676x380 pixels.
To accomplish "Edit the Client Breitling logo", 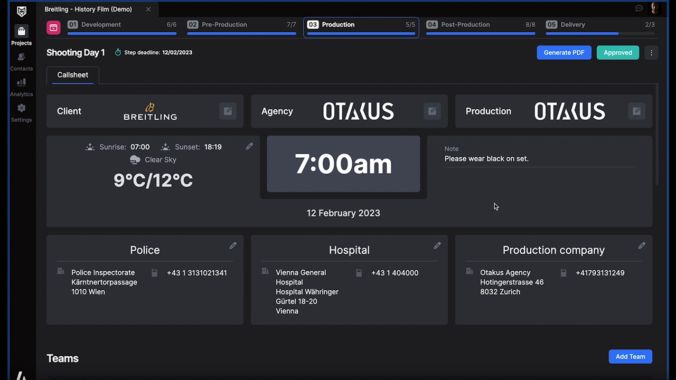I will pos(228,111).
